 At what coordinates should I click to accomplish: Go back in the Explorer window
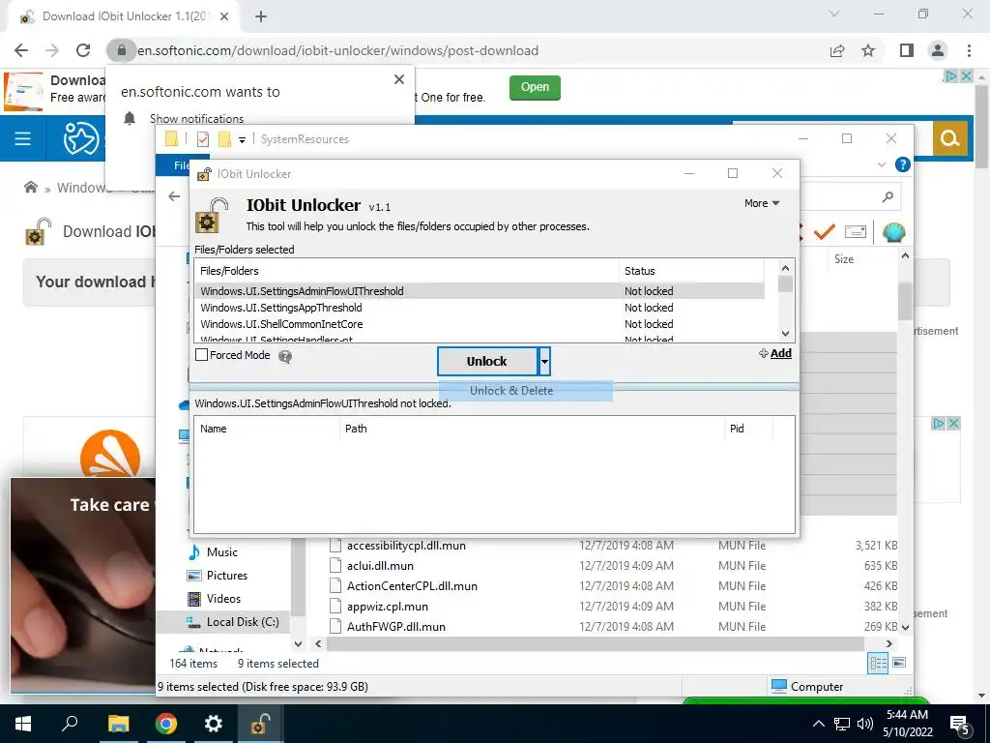[174, 196]
